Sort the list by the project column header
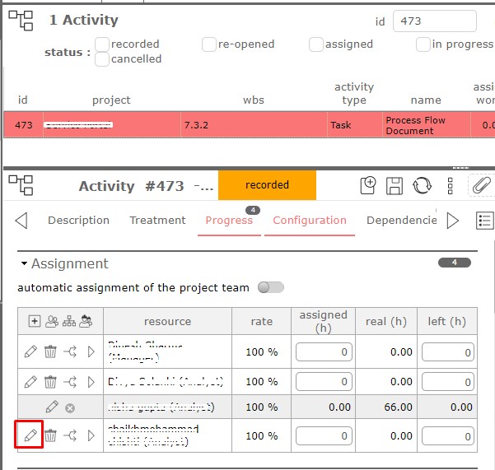 [111, 100]
